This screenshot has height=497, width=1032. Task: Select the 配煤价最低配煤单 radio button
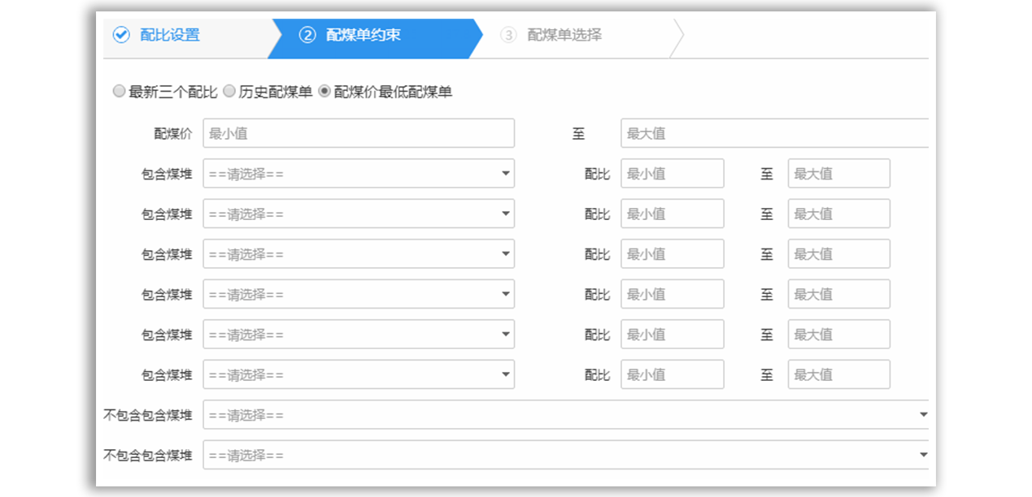coord(324,92)
